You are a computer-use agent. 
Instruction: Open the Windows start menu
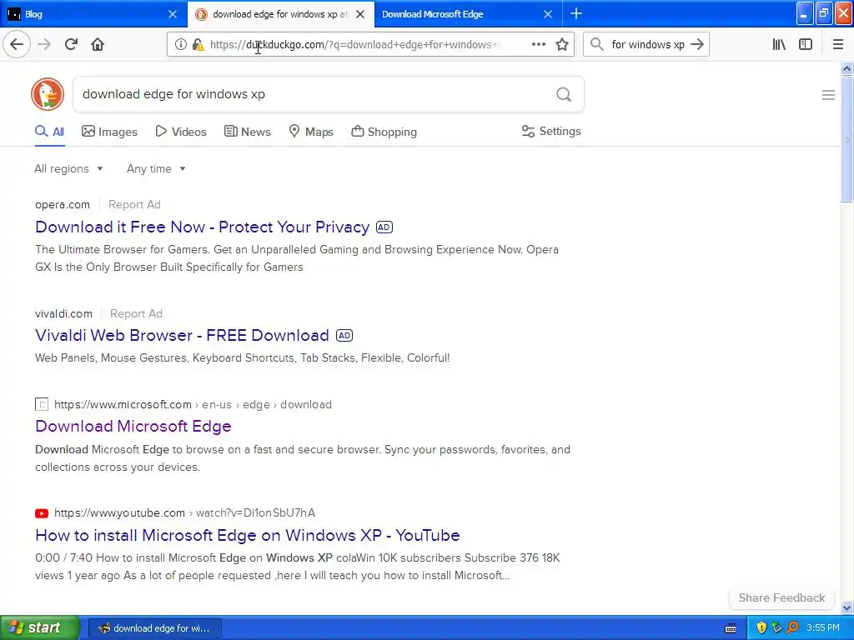[x=39, y=628]
